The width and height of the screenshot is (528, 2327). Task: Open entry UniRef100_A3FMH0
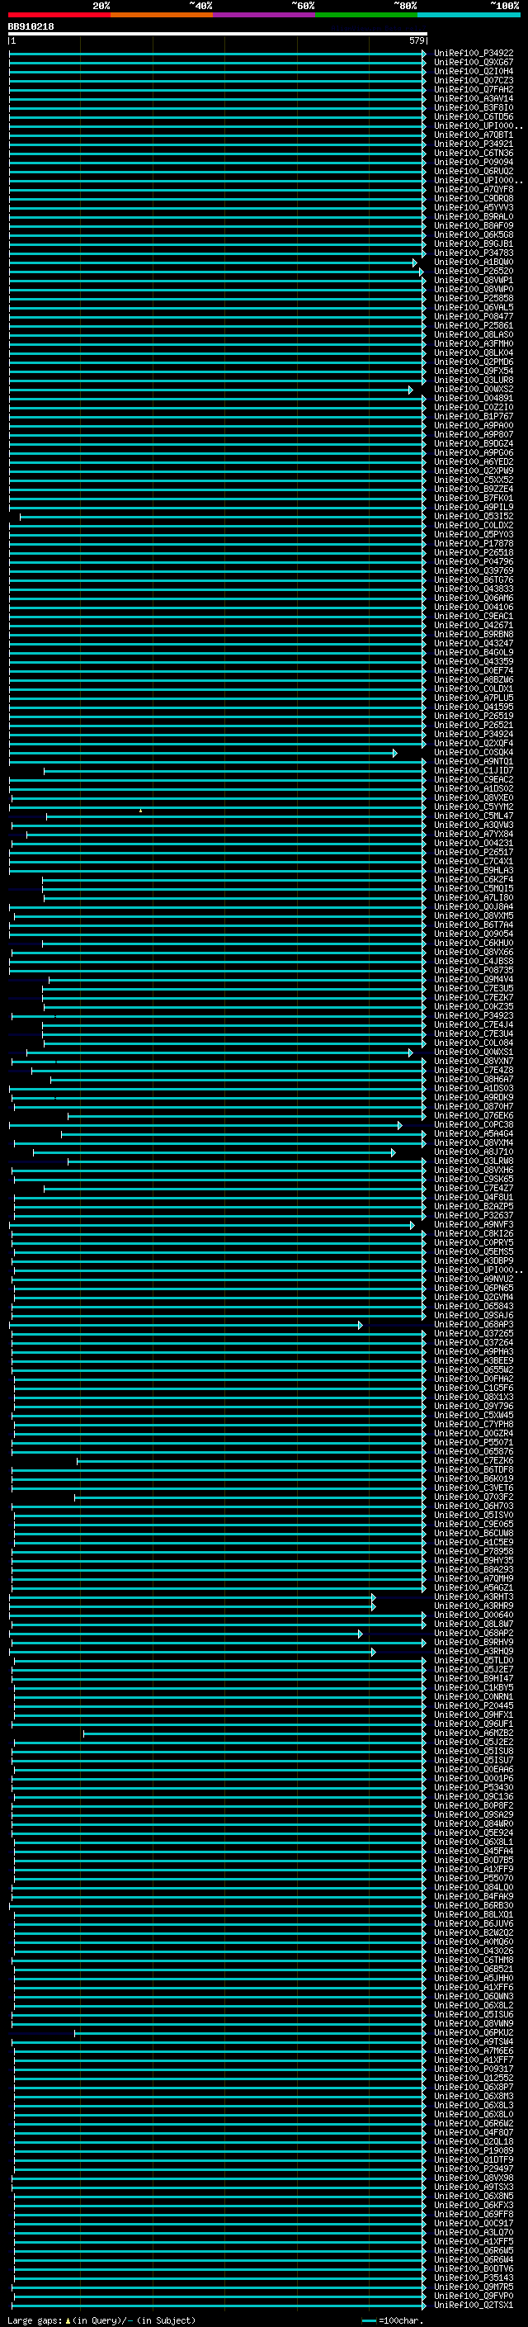click(x=473, y=344)
